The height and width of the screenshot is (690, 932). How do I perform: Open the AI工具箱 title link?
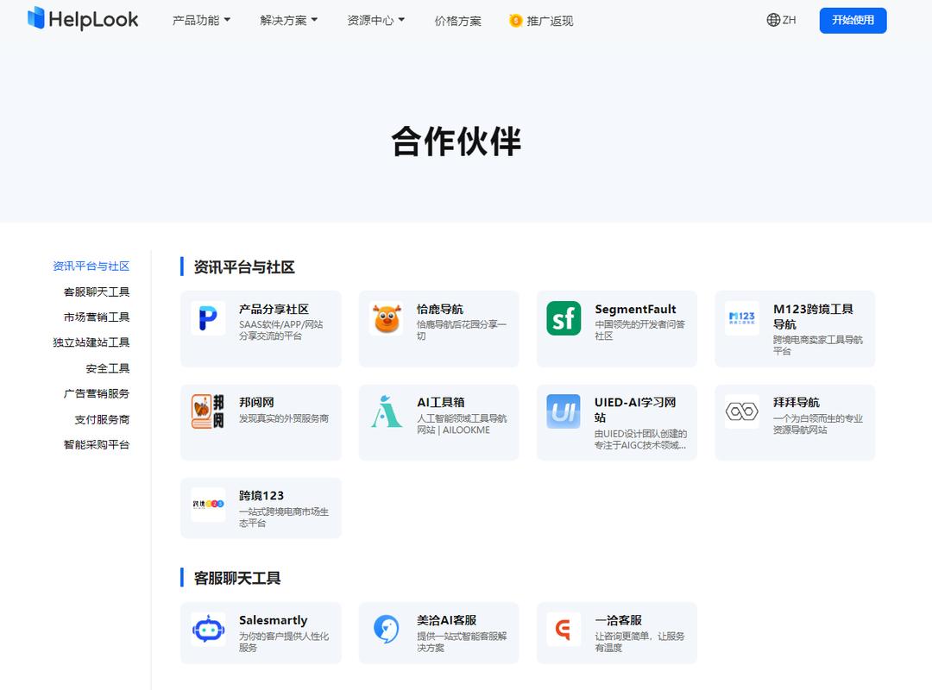pyautogui.click(x=440, y=402)
